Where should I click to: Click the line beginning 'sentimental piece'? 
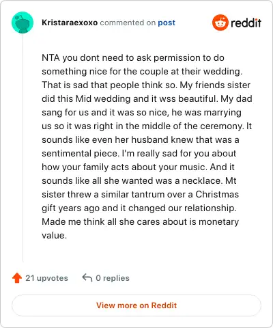pos(139,154)
